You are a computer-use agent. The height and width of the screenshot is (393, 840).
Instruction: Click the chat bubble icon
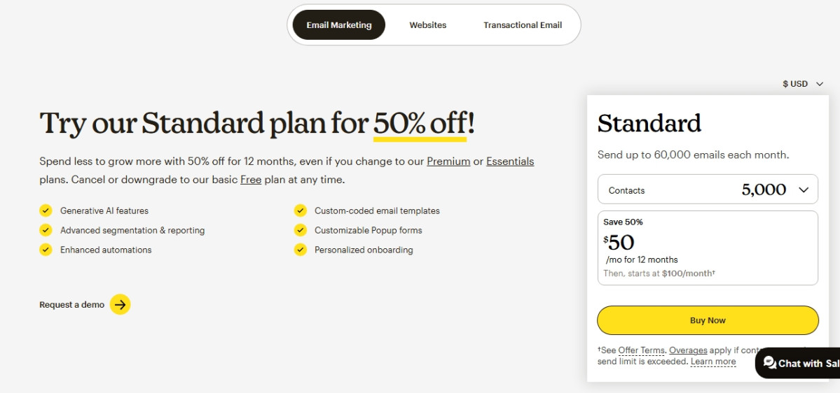click(x=769, y=363)
